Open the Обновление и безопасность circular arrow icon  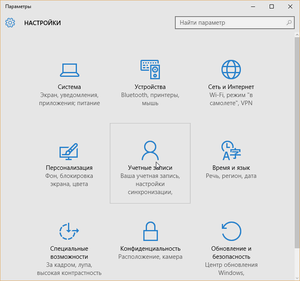tap(231, 231)
